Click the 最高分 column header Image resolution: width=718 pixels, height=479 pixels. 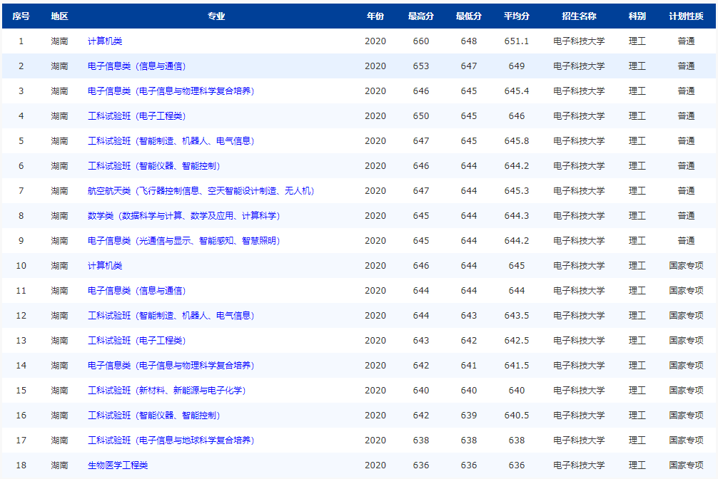[421, 16]
